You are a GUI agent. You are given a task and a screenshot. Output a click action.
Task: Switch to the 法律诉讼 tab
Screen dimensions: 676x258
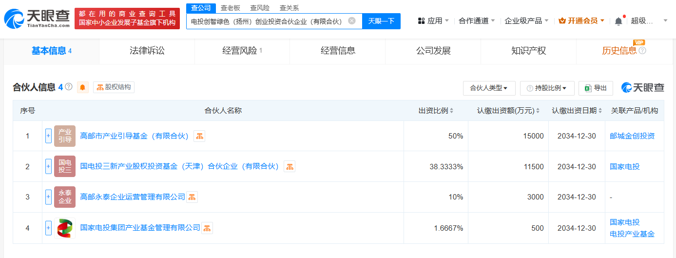pos(147,51)
